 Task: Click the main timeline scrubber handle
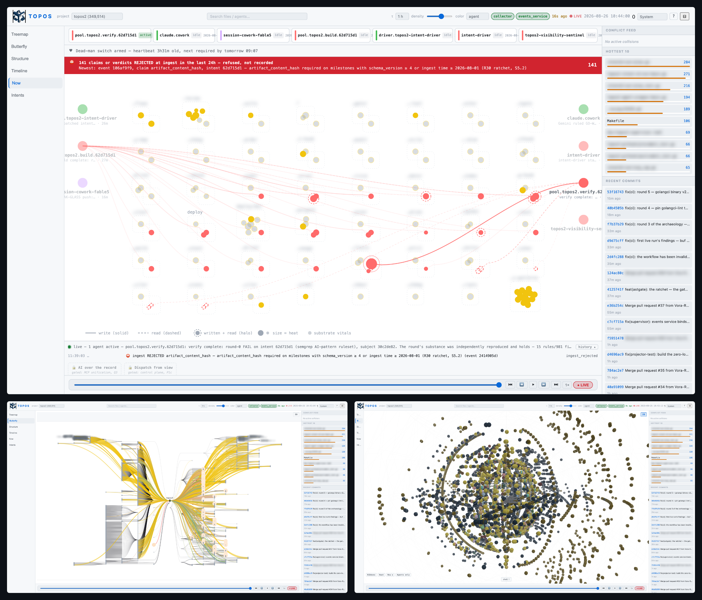[x=499, y=385]
